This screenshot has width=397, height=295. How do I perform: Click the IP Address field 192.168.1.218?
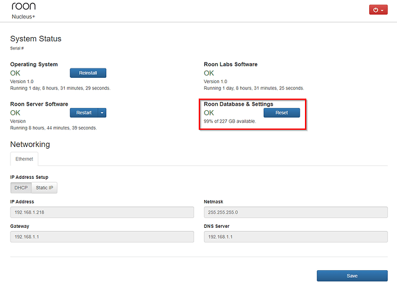(102, 212)
